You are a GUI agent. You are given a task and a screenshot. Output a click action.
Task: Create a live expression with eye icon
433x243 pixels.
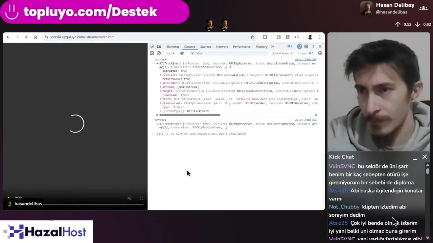pyautogui.click(x=182, y=53)
